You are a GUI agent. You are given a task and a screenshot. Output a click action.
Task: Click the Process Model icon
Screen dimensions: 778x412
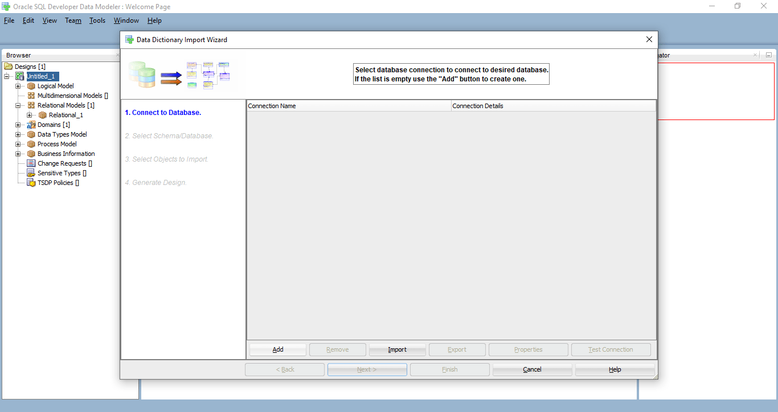point(32,144)
